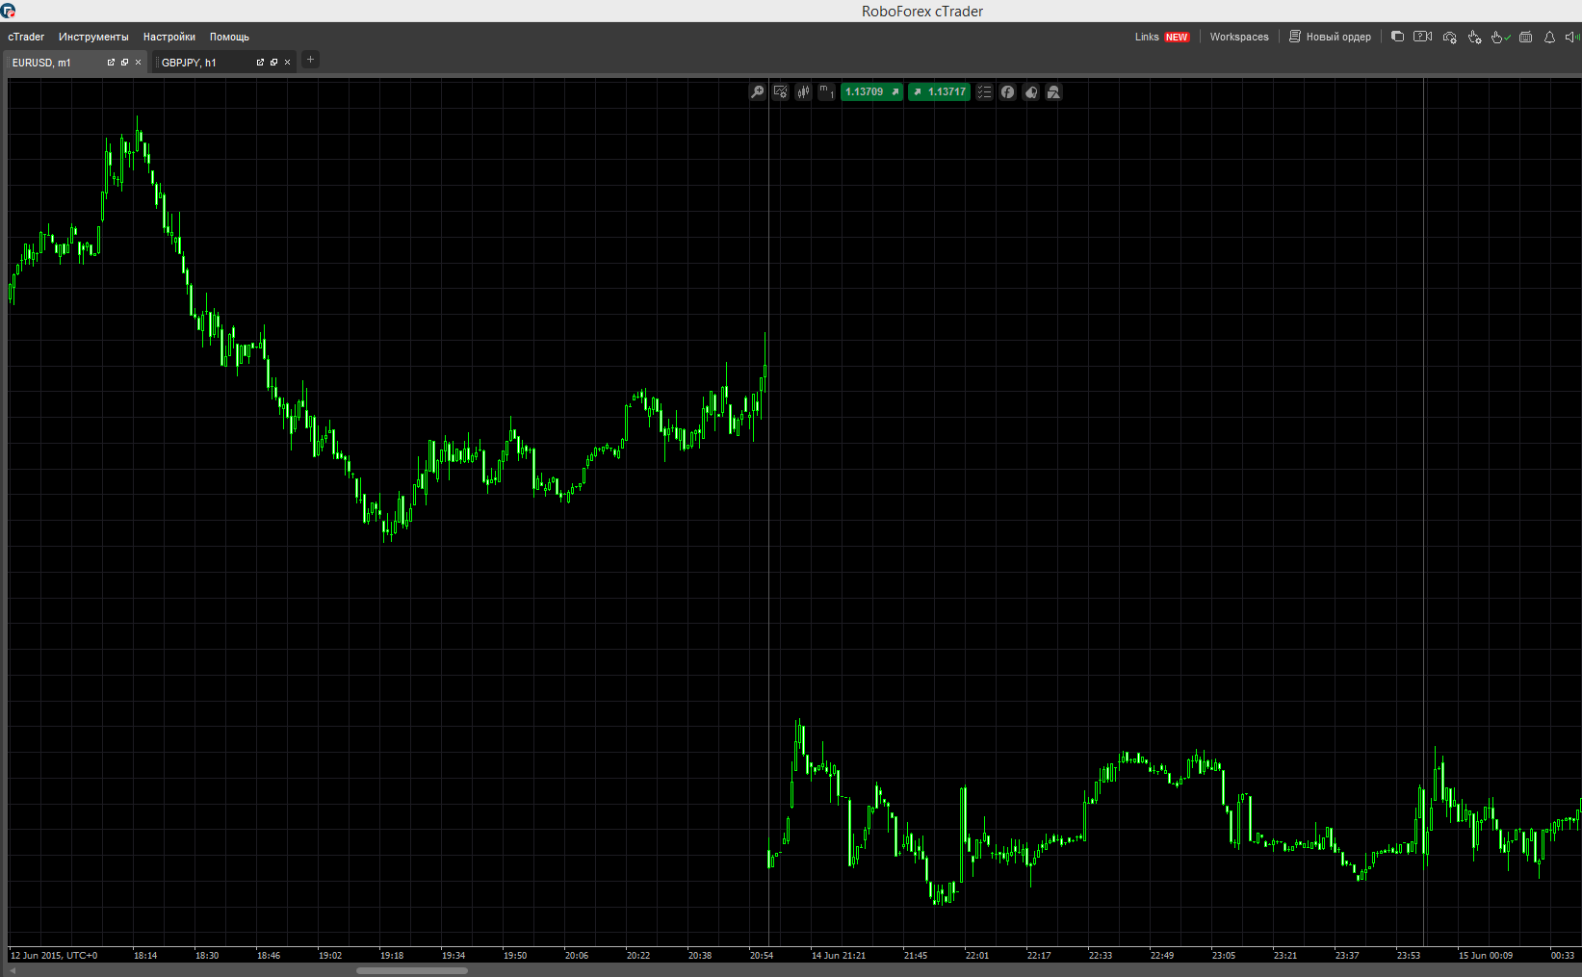Sell at 1.13709 quick trade button
1582x977 pixels.
click(872, 92)
